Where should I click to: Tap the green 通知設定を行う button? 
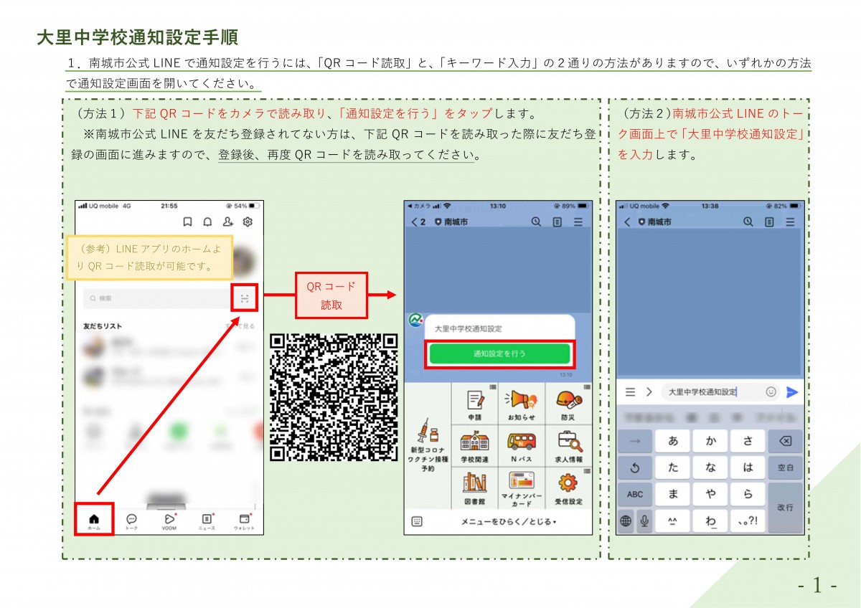502,353
